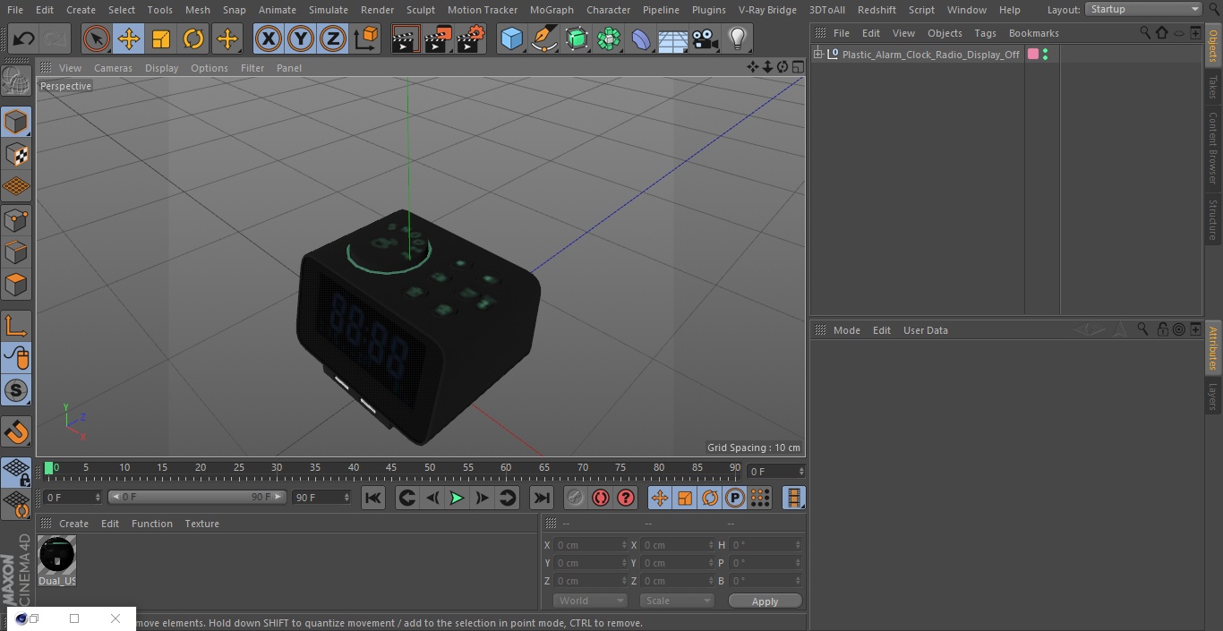Open the Redshift menu

877,10
